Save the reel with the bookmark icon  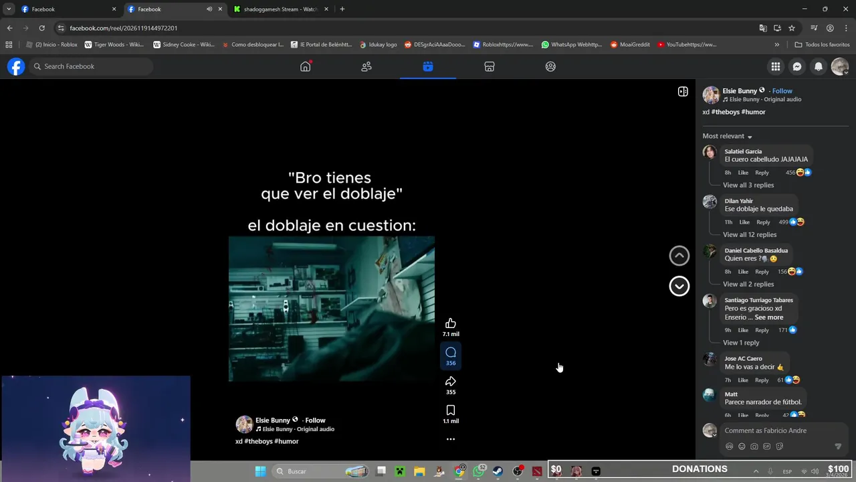(x=451, y=410)
